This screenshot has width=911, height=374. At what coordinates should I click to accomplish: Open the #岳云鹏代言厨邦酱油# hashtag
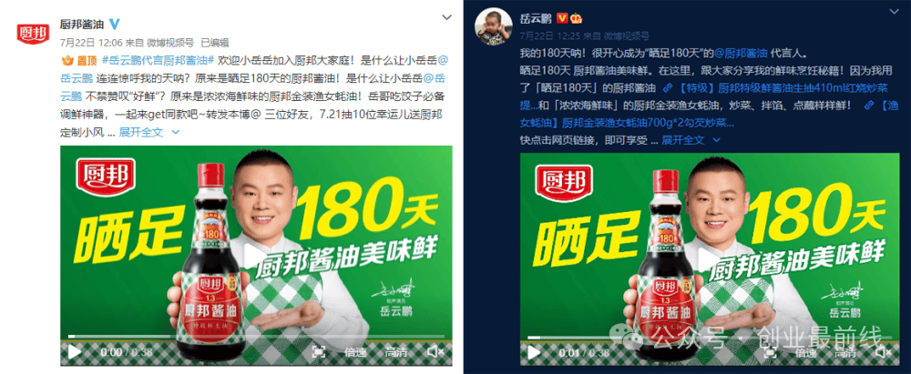(x=158, y=60)
